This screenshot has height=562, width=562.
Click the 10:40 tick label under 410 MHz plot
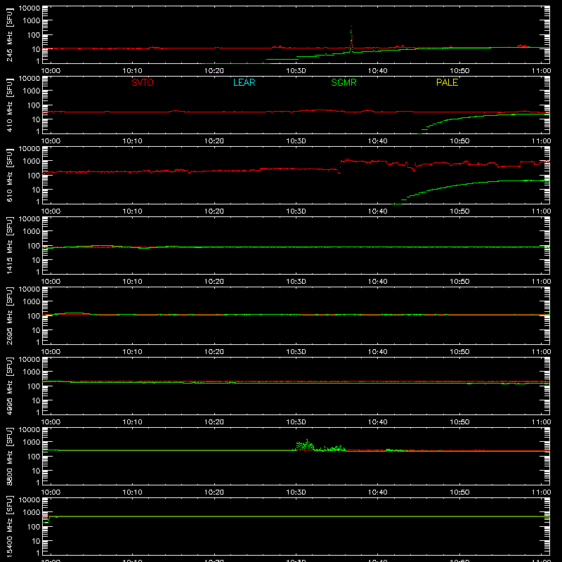(x=378, y=141)
